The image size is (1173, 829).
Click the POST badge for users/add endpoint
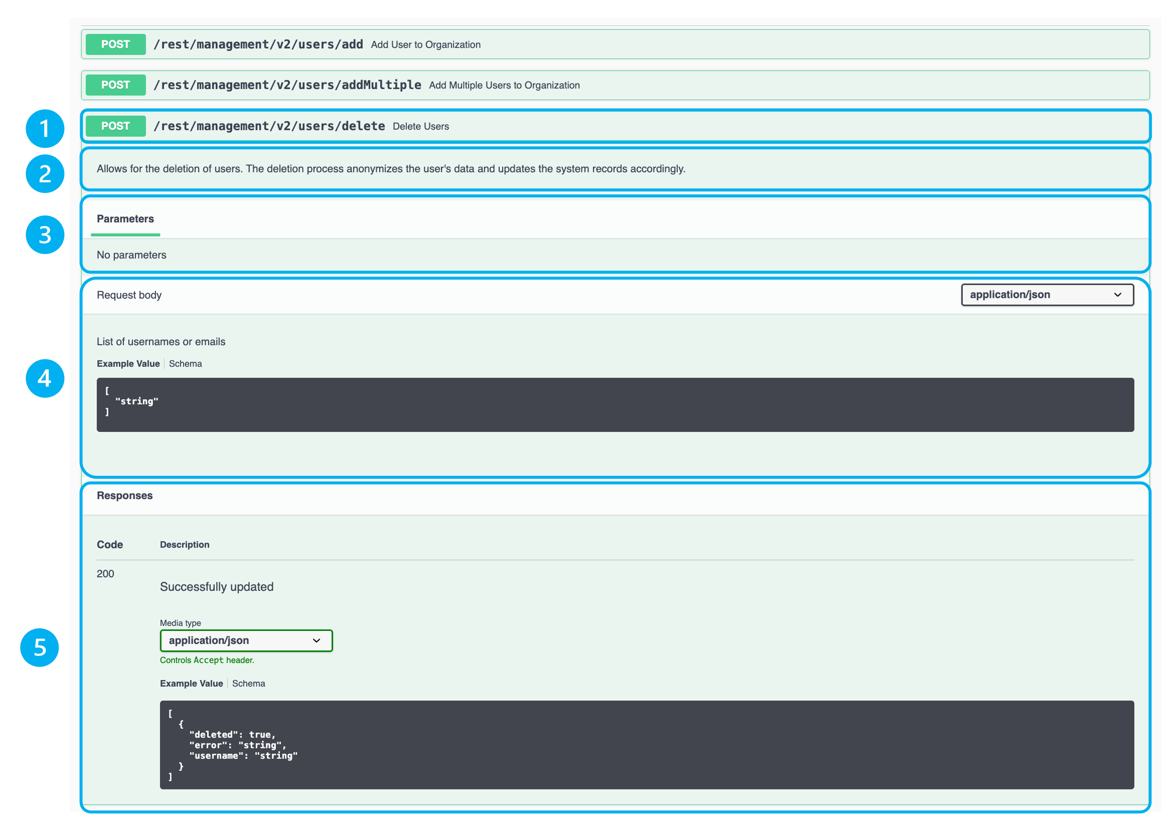(x=116, y=44)
